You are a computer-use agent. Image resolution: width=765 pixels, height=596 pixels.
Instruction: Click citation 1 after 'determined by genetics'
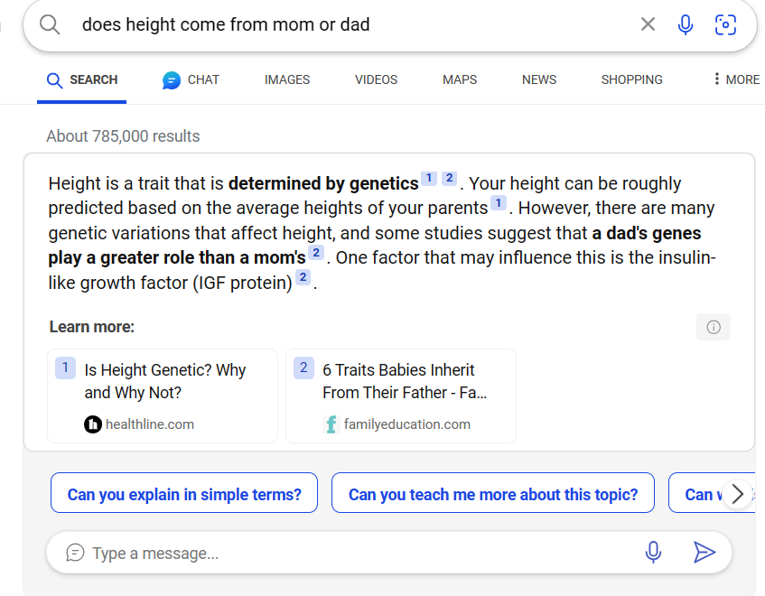point(429,179)
